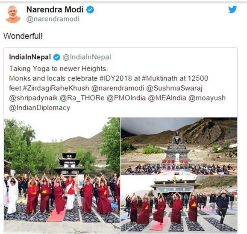Open the Buddha statue yoga photo

click(179, 146)
